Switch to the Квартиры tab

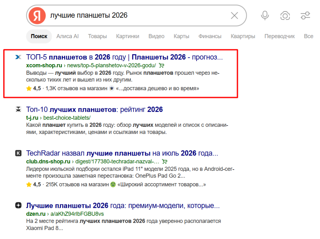243,36
